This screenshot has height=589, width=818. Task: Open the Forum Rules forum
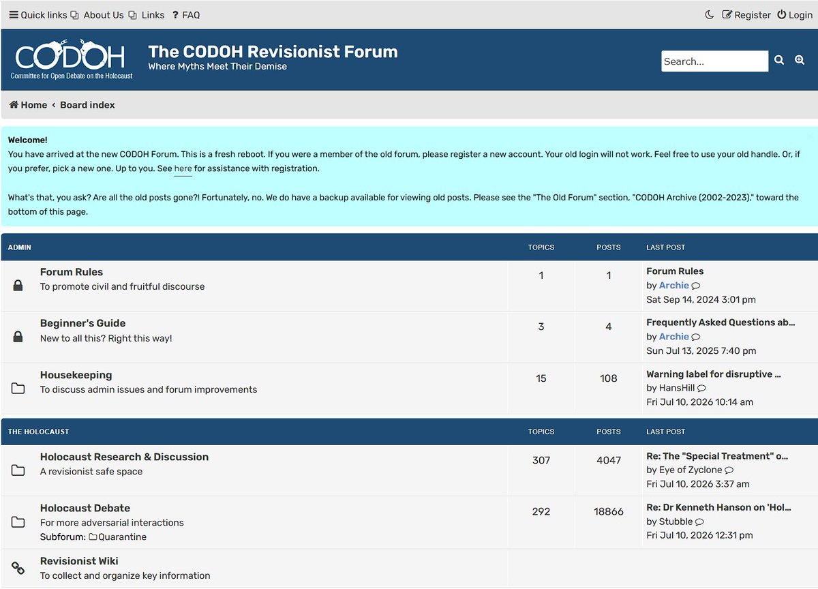click(x=72, y=271)
